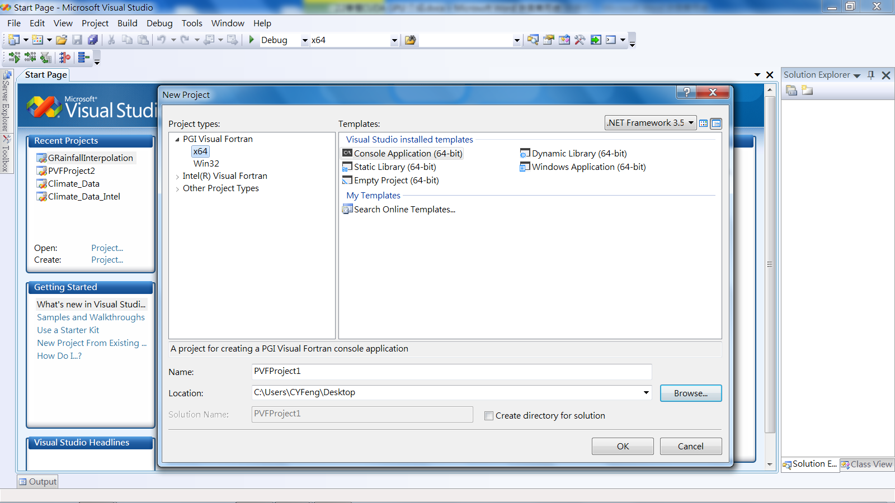Viewport: 895px width, 503px height.
Task: Open the Samples and Walkthroughs link
Action: pos(91,317)
